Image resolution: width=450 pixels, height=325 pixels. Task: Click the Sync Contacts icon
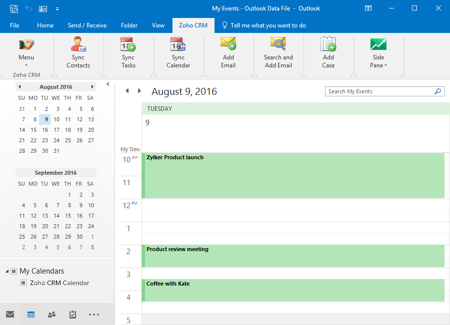(78, 45)
